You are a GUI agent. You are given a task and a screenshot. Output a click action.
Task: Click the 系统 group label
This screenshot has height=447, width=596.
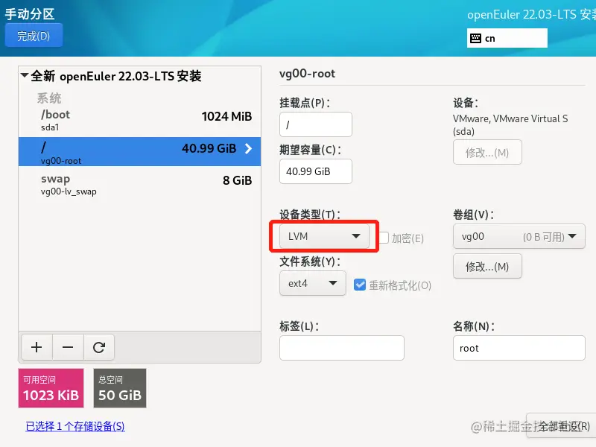(x=49, y=98)
